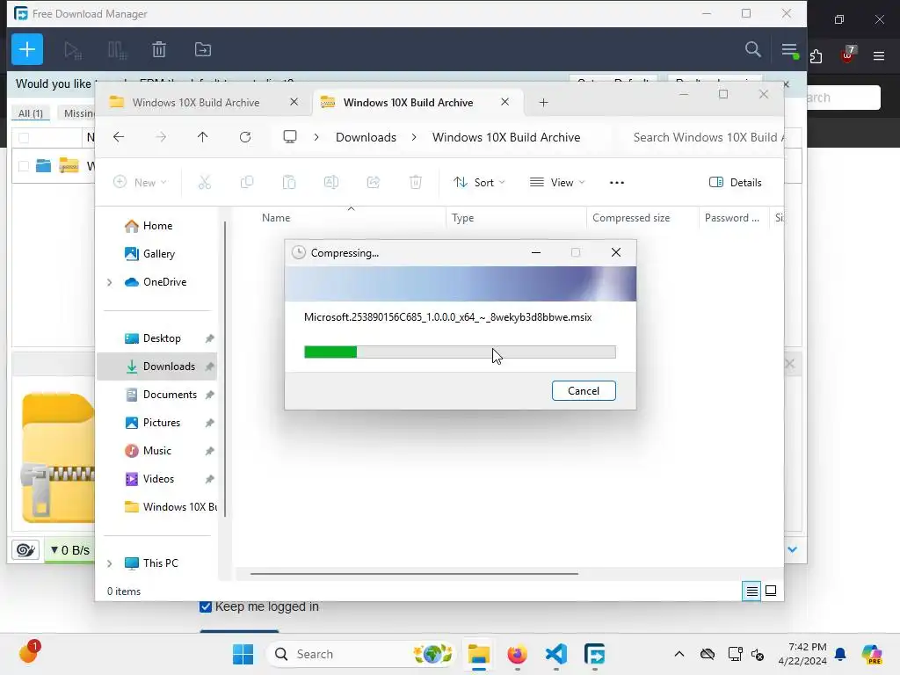
Task: Expand the speed panel chevron in Free Download Manager
Action: (x=793, y=550)
